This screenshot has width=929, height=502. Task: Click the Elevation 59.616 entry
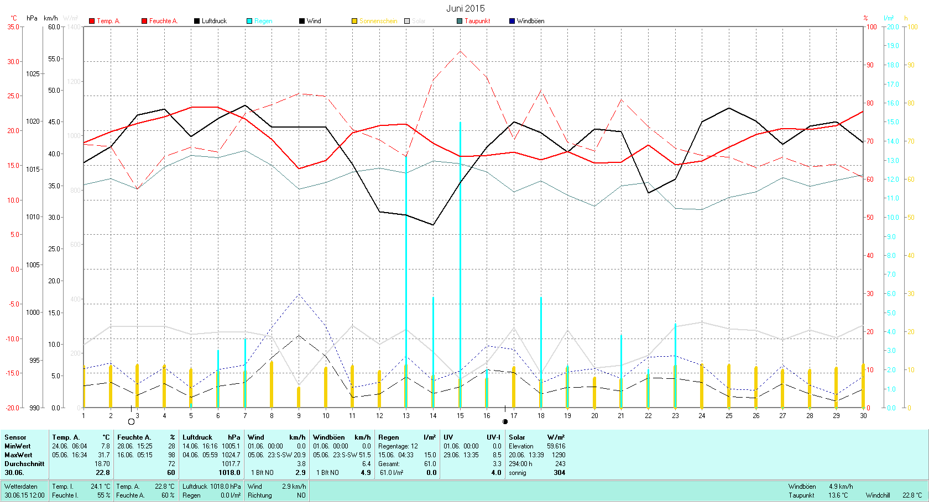point(537,446)
